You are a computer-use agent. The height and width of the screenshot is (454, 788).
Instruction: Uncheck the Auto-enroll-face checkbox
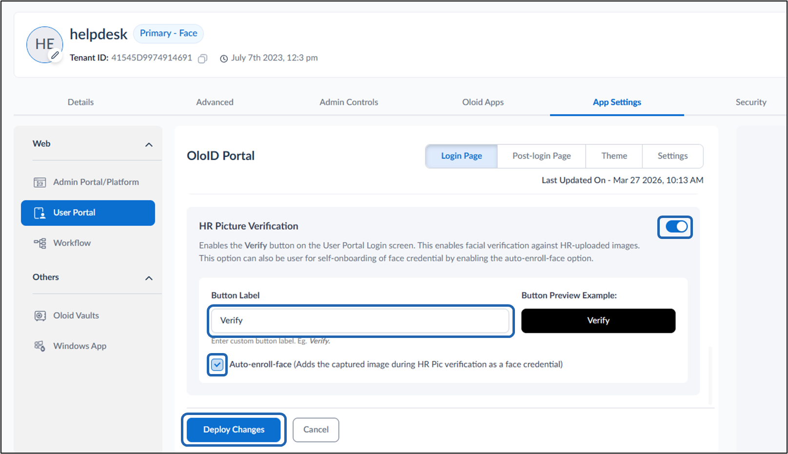[x=217, y=365]
